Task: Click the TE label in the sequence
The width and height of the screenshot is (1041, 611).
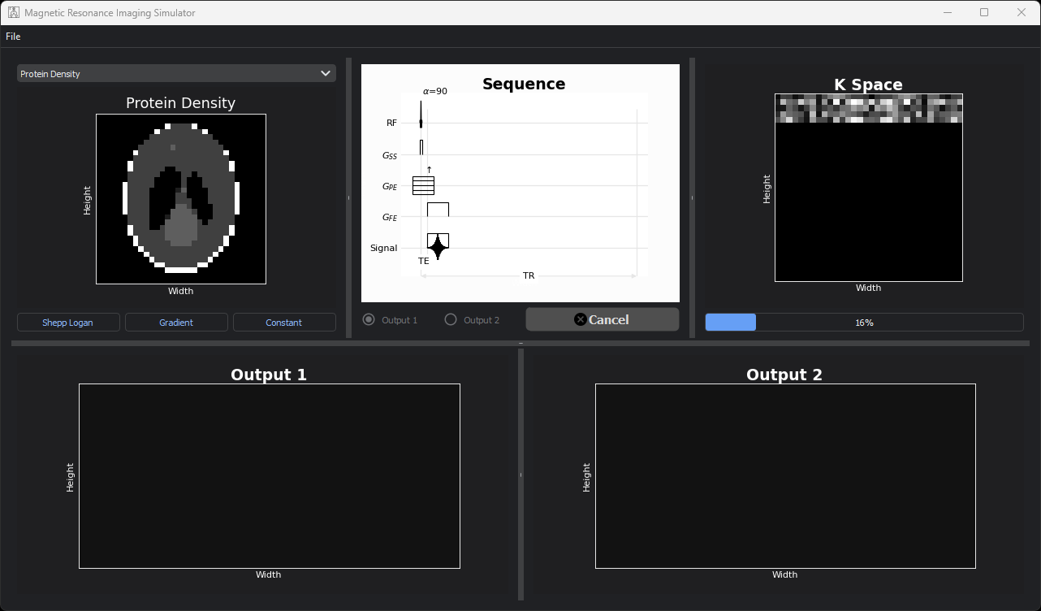Action: pos(424,262)
